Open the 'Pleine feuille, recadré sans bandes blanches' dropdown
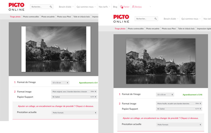This screenshot has width=211, height=133. (x=179, y=103)
